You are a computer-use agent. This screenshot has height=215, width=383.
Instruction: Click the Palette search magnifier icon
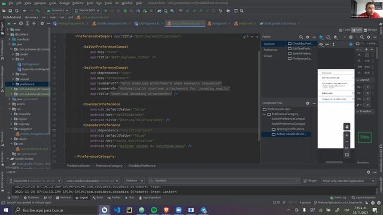[301, 37]
